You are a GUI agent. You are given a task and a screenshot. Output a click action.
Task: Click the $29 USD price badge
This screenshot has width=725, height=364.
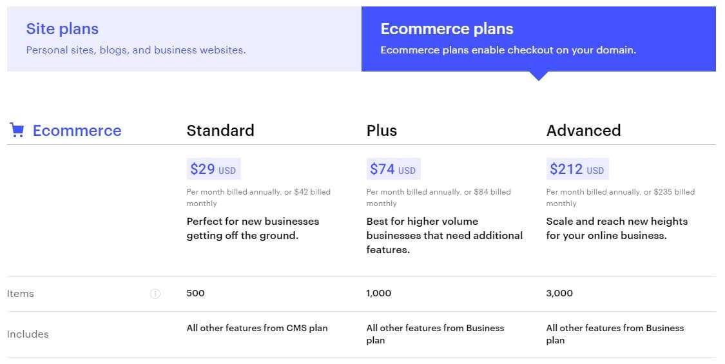pyautogui.click(x=213, y=169)
